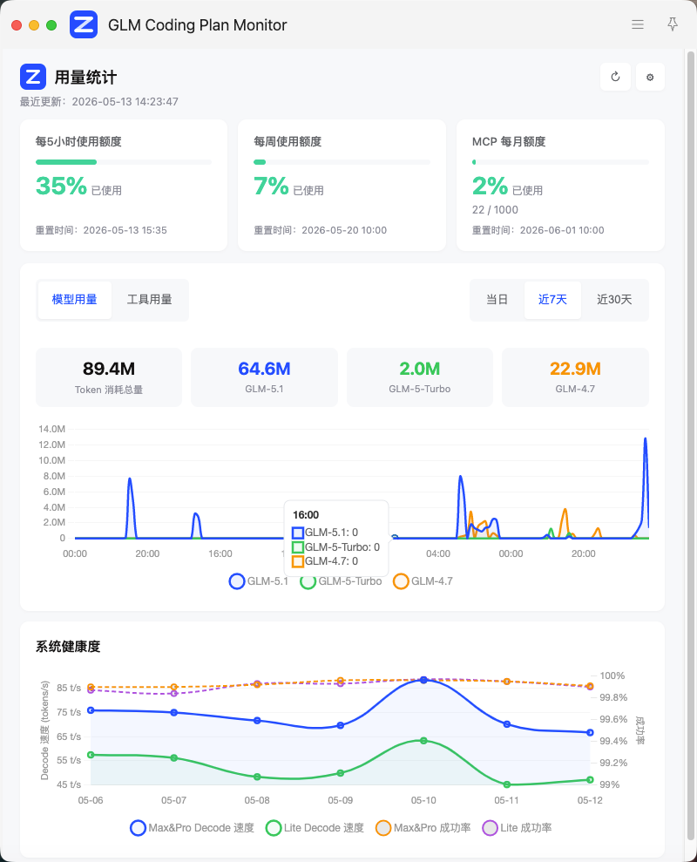Click 重置时间 2026-05-13 15:35 text
This screenshot has height=862, width=697.
tap(101, 230)
